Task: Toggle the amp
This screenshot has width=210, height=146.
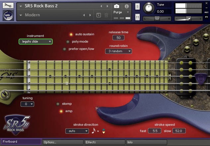Action: (x=61, y=111)
